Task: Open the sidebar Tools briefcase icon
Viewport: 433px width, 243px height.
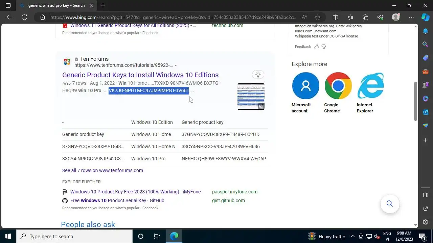Action: tap(426, 71)
